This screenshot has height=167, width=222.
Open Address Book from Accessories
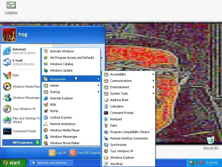click(x=128, y=100)
